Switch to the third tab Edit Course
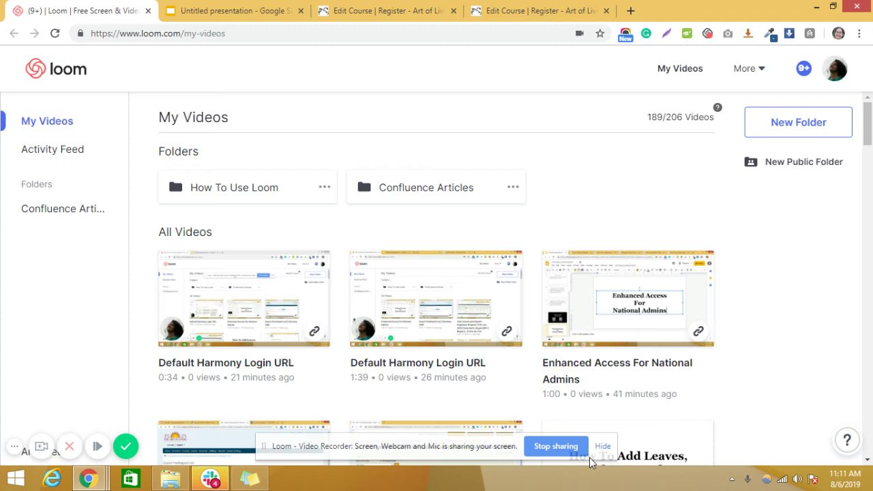Image resolution: width=873 pixels, height=491 pixels. [x=387, y=11]
